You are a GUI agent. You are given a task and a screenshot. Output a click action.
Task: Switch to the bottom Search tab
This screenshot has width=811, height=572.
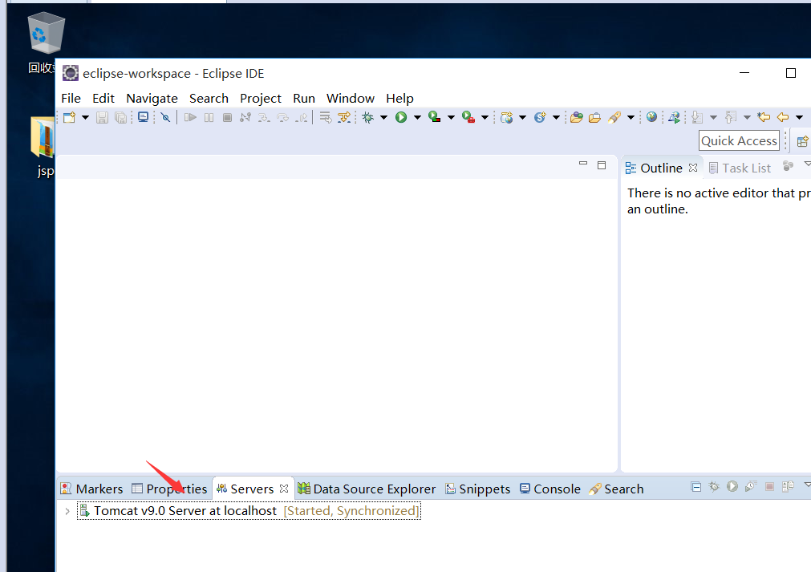click(617, 489)
